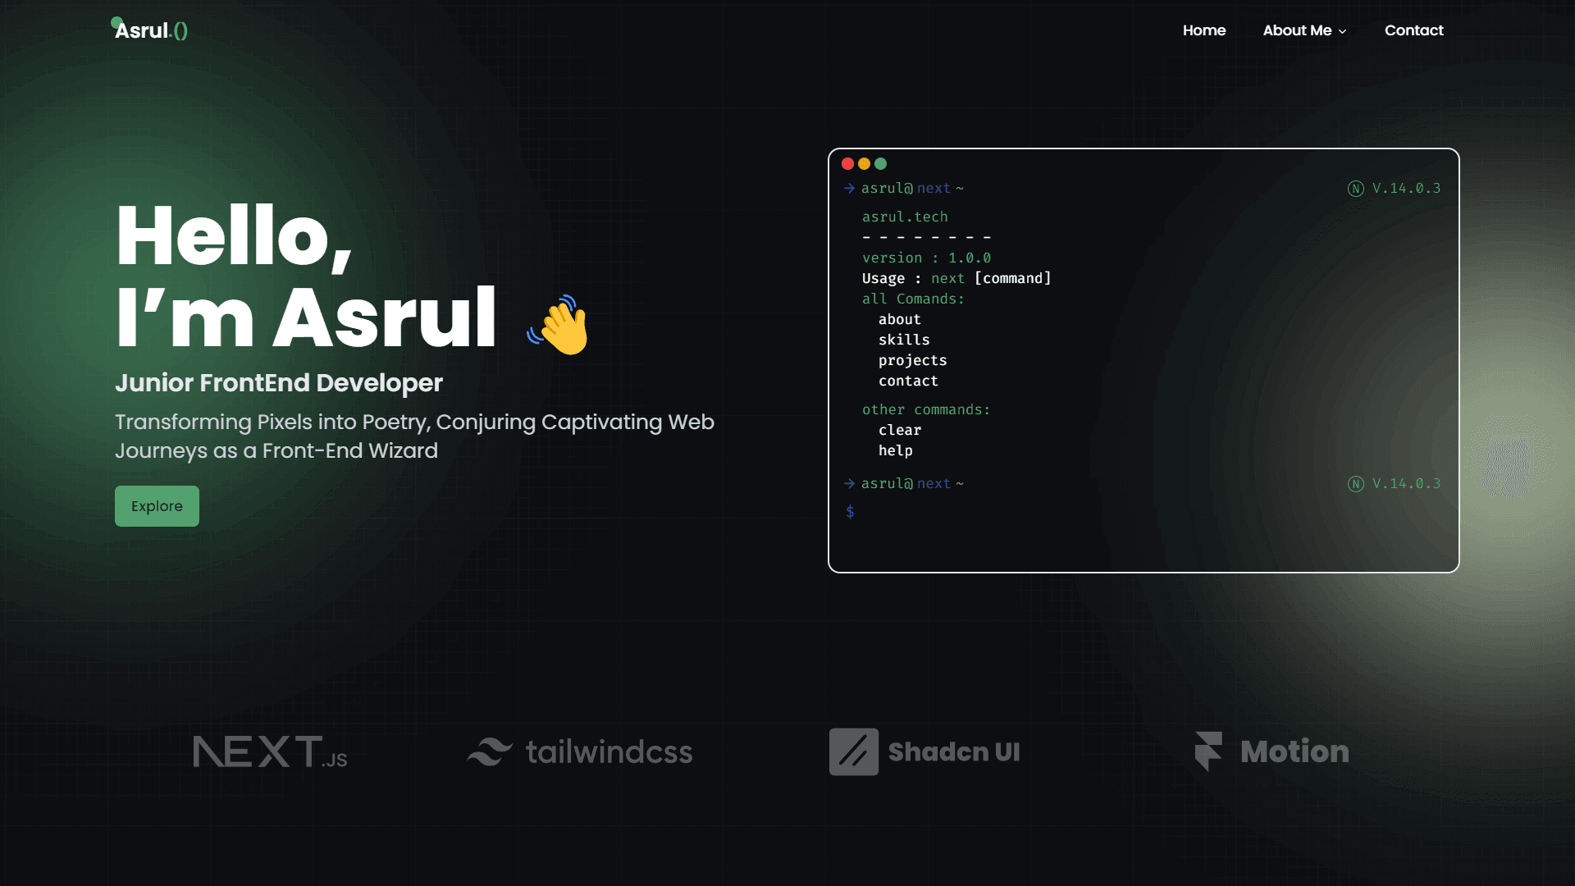Click the red terminal window dot
The image size is (1575, 886).
click(847, 164)
